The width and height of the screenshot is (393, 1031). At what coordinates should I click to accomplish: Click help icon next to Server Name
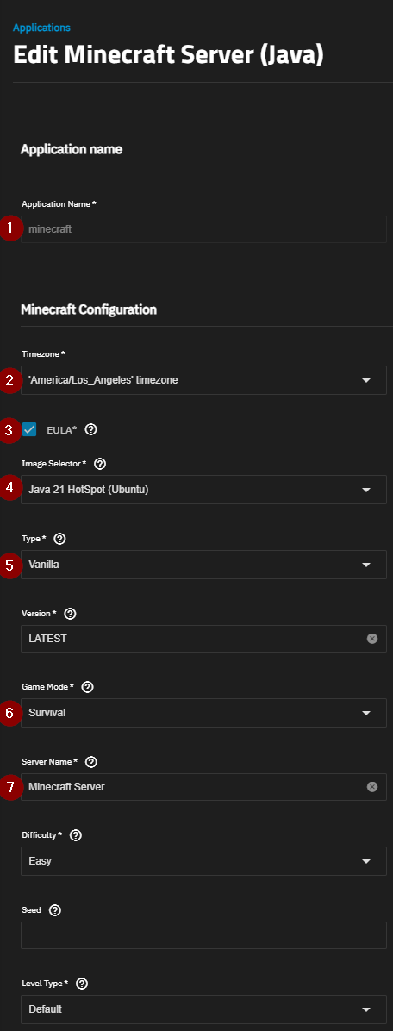[x=91, y=762]
